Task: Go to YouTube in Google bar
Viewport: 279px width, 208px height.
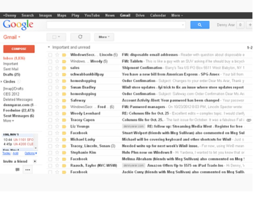Action: coord(92,16)
